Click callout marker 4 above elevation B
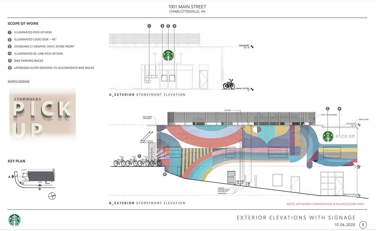The width and height of the screenshot is (376, 231). [339, 109]
